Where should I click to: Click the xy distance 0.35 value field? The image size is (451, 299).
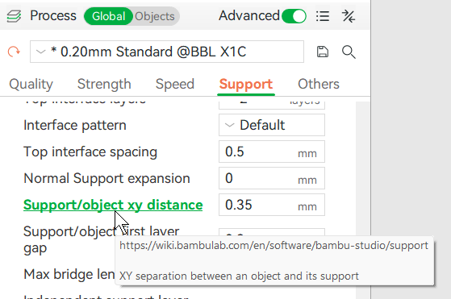coord(272,205)
